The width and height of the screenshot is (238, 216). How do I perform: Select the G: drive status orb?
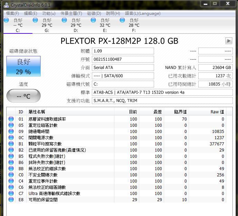pyautogui.click(x=35, y=20)
